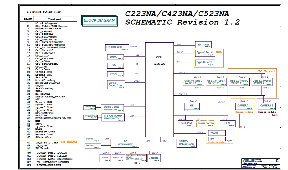Click the EC_NPCX586GA0BX row
This screenshot has height=170, width=288.
(48, 83)
